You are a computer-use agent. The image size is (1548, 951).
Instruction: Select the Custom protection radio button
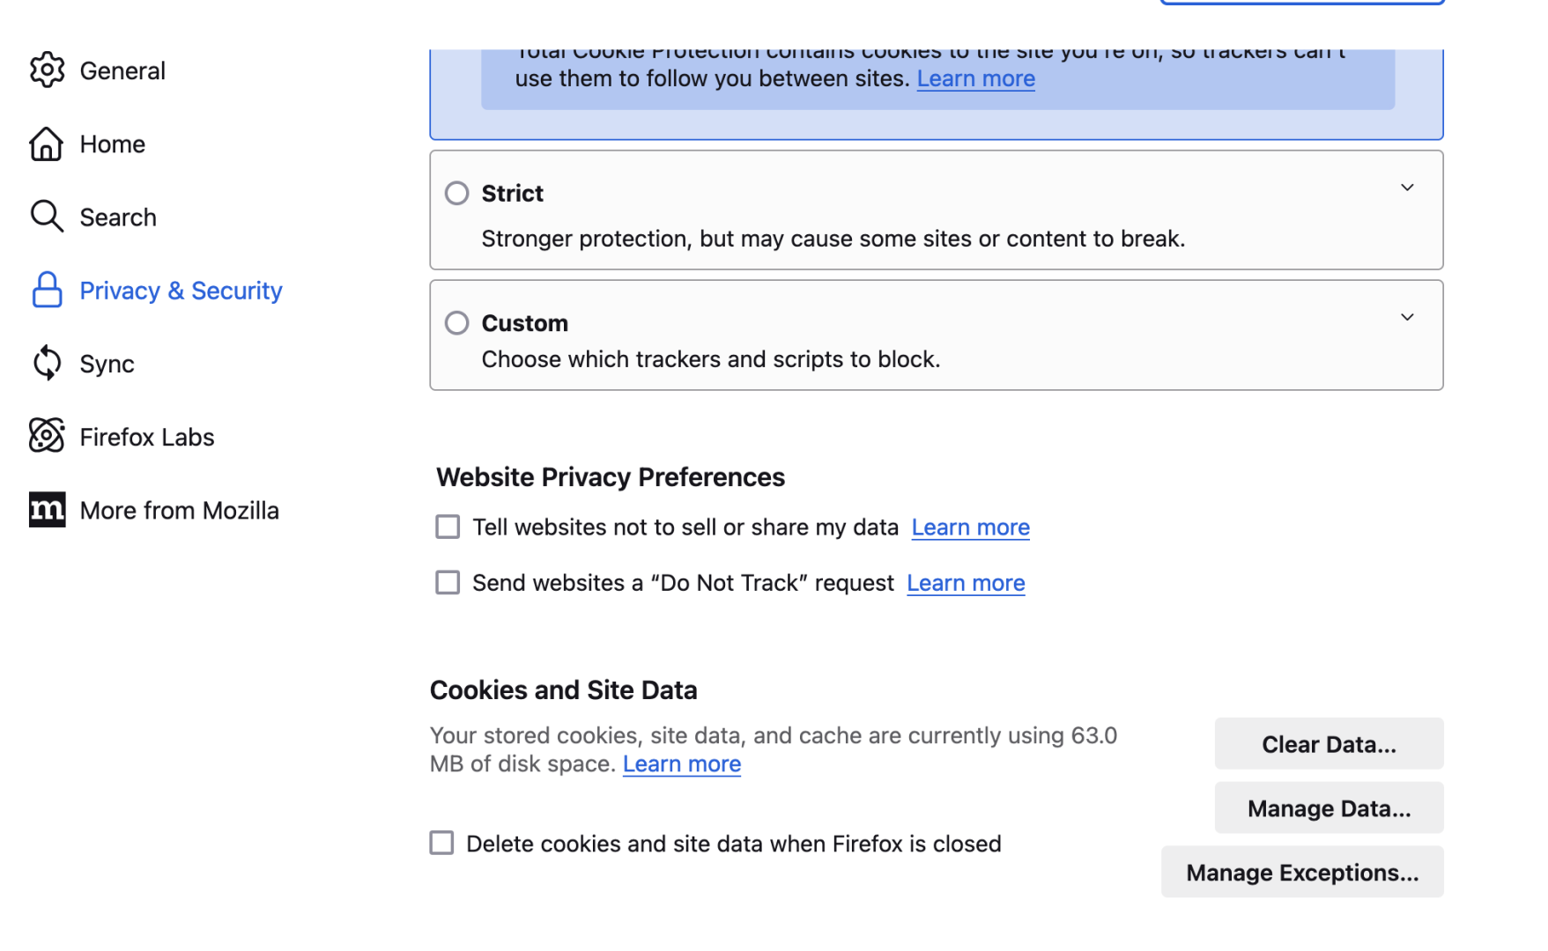pyautogui.click(x=456, y=323)
